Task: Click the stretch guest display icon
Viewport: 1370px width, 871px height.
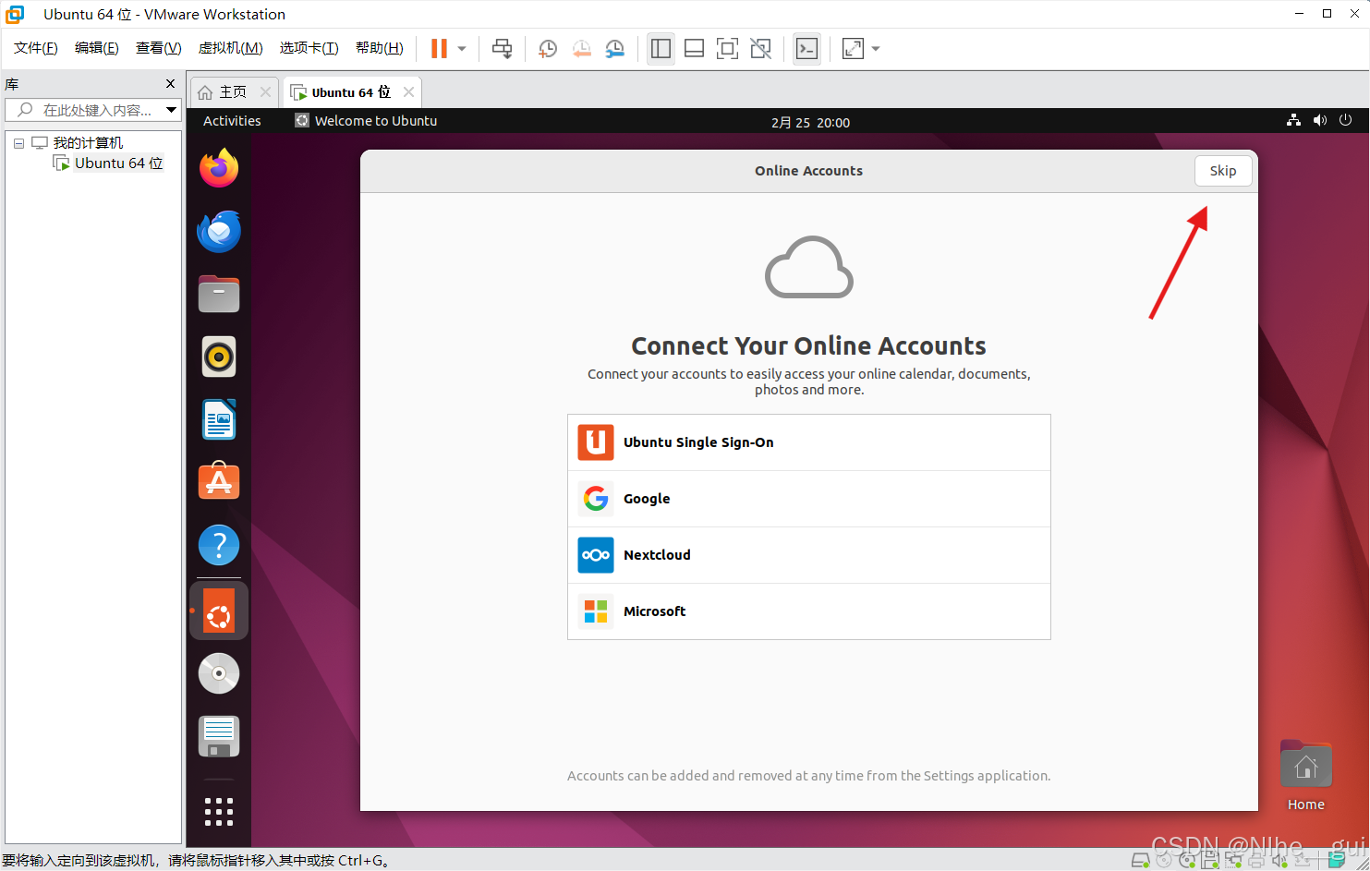Action: pyautogui.click(x=853, y=49)
